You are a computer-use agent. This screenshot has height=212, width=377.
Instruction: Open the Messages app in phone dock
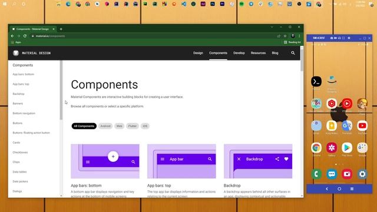pos(332,174)
